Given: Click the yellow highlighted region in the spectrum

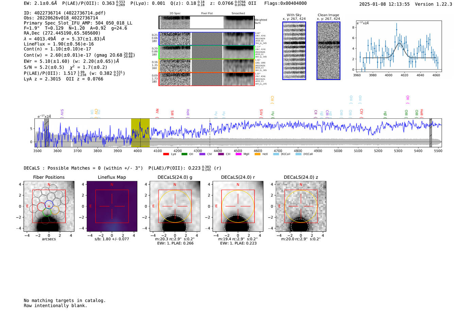Looking at the screenshot, I should [x=140, y=133].
